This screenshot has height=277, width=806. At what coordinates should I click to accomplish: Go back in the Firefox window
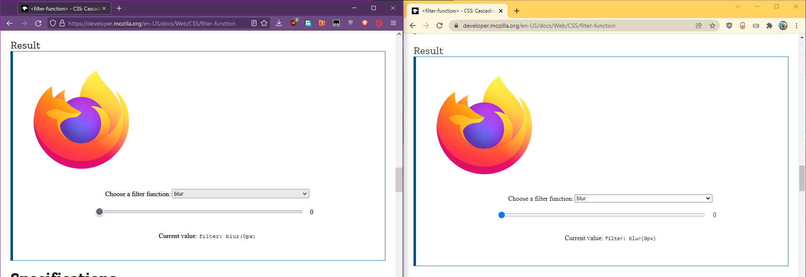[x=10, y=23]
